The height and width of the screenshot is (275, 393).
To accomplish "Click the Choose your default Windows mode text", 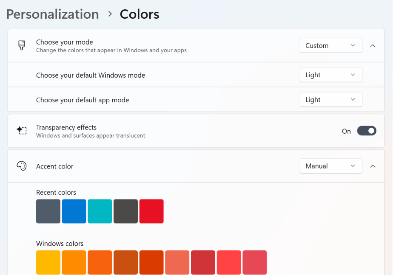I will (x=91, y=75).
